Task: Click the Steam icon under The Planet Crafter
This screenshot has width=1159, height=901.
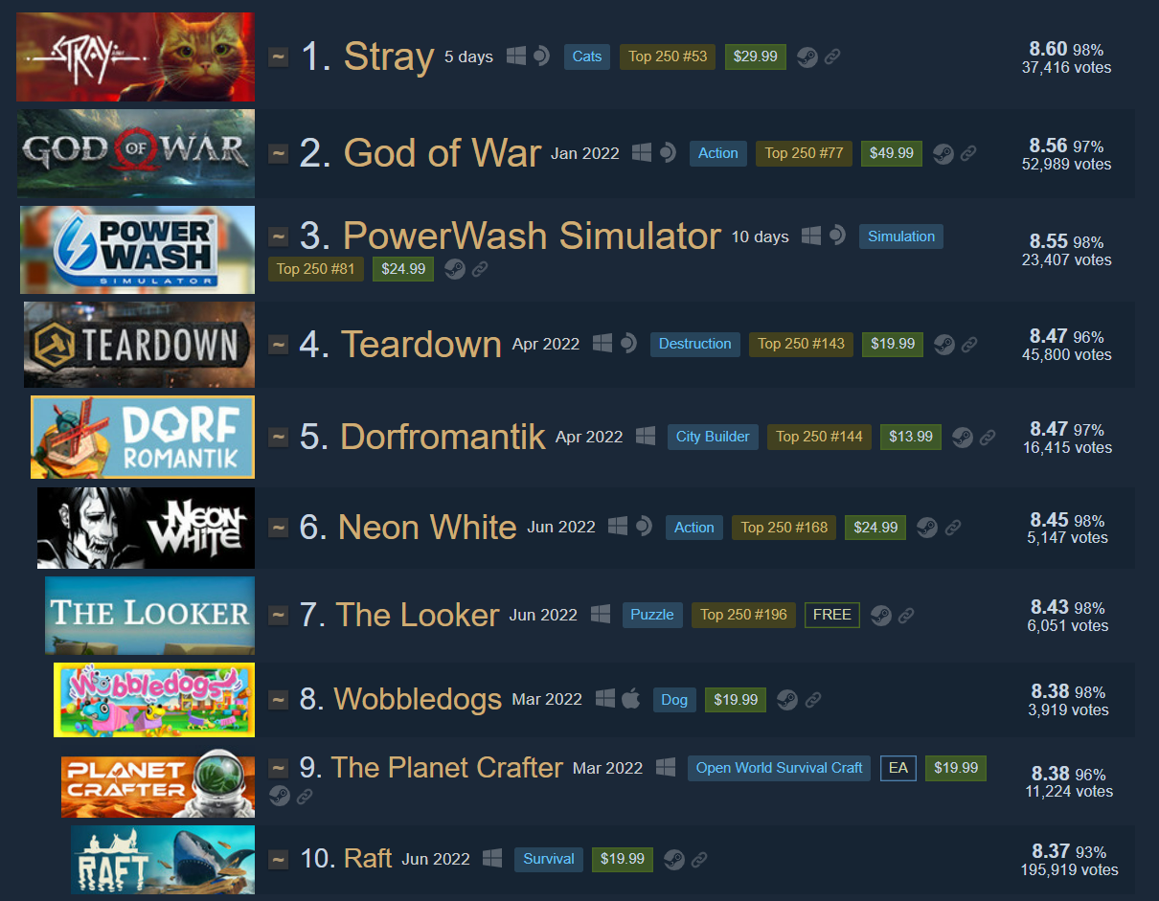Action: [x=279, y=795]
